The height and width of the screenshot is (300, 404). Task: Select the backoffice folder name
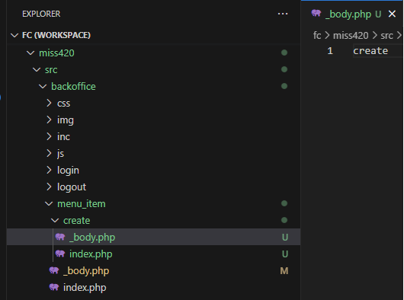[x=73, y=87]
